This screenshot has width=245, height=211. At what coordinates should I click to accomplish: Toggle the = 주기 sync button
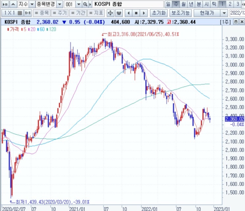(x=60, y=13)
